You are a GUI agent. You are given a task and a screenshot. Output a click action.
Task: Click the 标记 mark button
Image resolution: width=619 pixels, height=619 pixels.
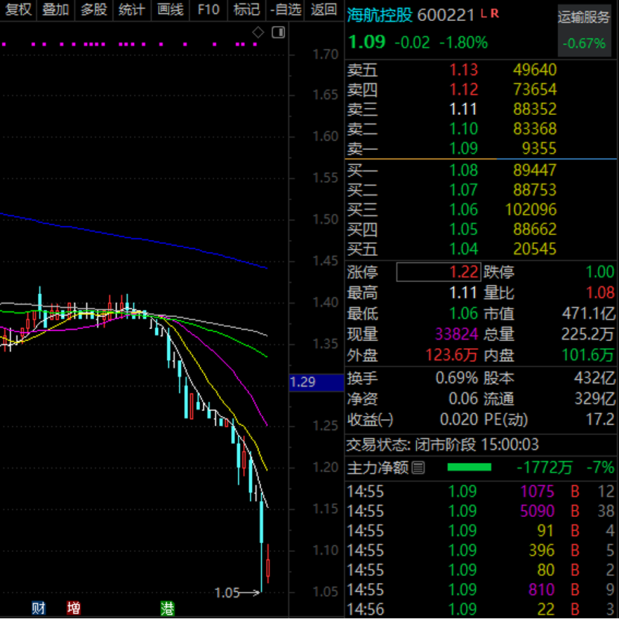click(247, 10)
